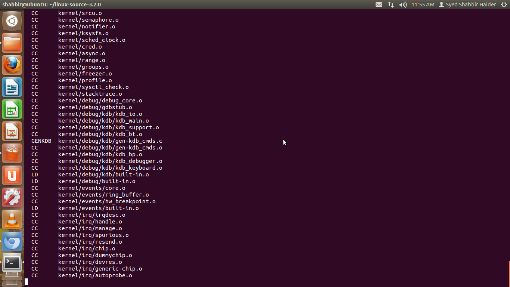Image resolution: width=510 pixels, height=287 pixels.
Task: Open LibreOffice Writer
Action: point(12,87)
